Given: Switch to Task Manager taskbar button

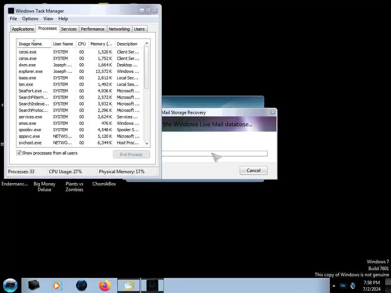Looking at the screenshot, I should [152, 285].
